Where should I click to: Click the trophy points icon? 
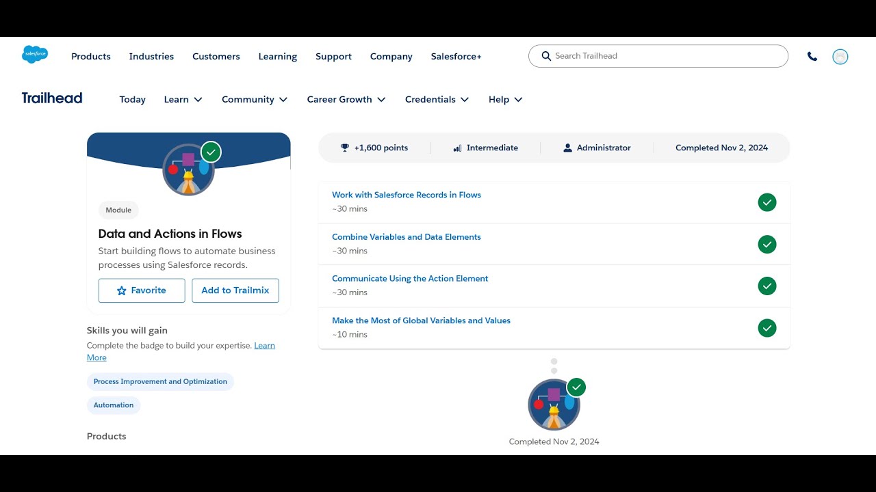tap(345, 148)
